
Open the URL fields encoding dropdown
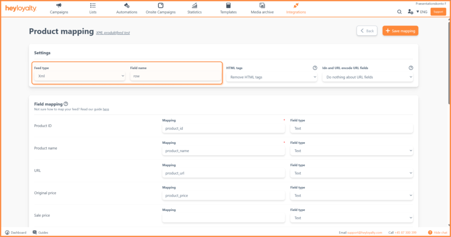coord(367,77)
